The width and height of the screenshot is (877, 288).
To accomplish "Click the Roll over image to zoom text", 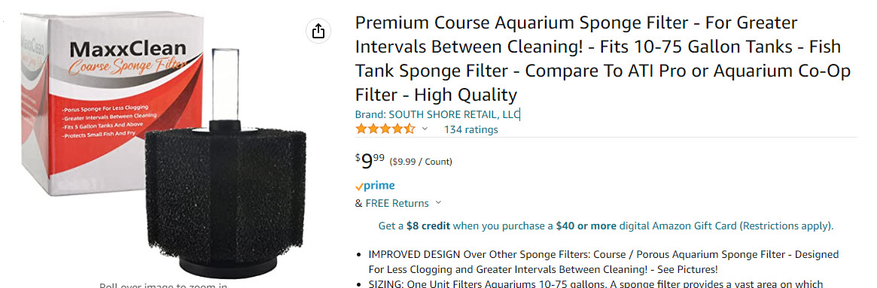I will (163, 285).
